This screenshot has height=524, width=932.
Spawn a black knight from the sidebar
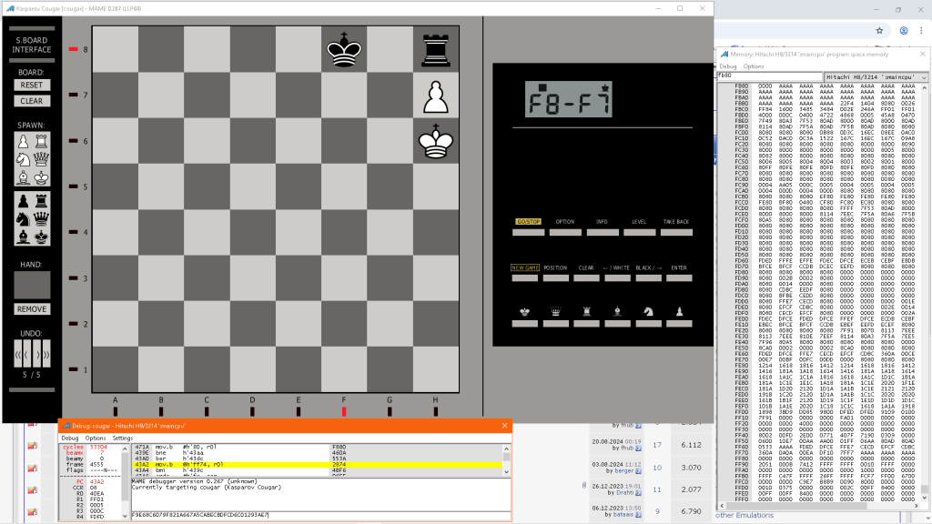click(23, 218)
